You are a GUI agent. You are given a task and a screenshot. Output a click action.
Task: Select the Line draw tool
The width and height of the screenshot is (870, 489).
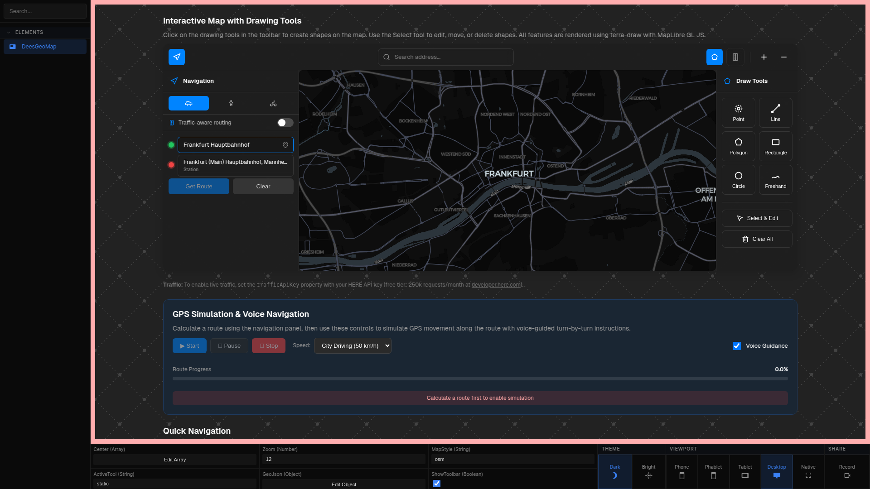coord(775,113)
